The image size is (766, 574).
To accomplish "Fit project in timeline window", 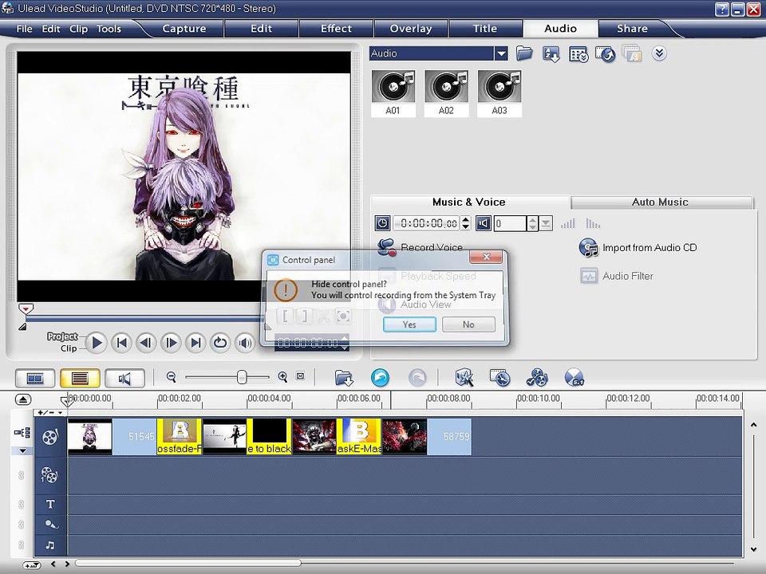I will click(x=301, y=376).
